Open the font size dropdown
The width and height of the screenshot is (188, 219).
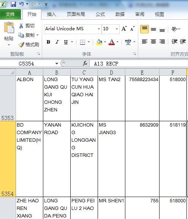click(x=117, y=29)
